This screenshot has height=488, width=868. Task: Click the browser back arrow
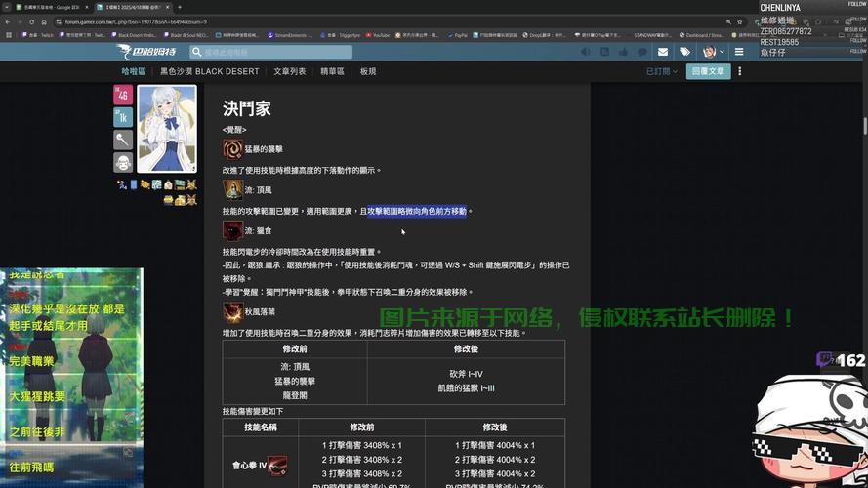pyautogui.click(x=8, y=22)
